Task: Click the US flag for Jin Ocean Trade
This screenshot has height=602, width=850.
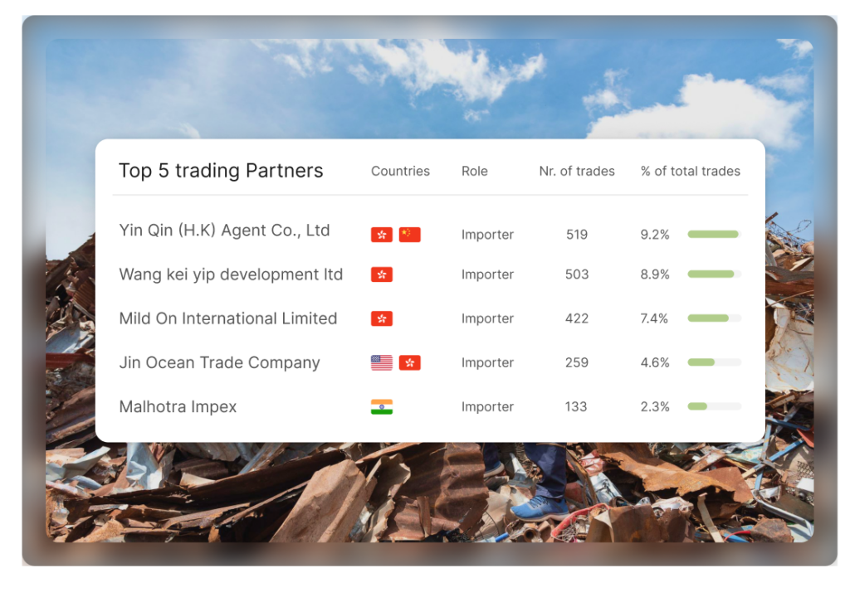Action: point(381,362)
